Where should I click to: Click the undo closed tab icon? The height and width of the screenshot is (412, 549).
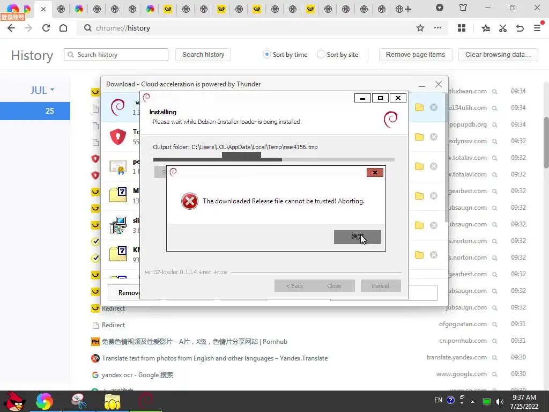pyautogui.click(x=520, y=28)
